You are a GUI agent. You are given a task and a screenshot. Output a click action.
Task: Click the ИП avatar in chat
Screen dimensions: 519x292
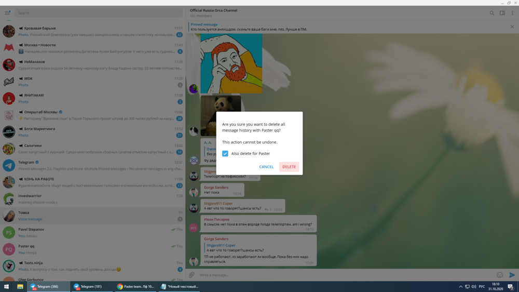194,228
